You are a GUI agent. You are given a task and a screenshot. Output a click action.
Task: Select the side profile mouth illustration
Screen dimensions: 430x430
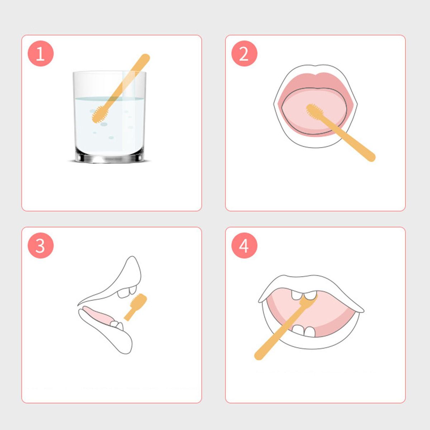[x=110, y=305]
